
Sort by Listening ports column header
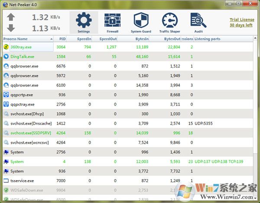coord(208,39)
